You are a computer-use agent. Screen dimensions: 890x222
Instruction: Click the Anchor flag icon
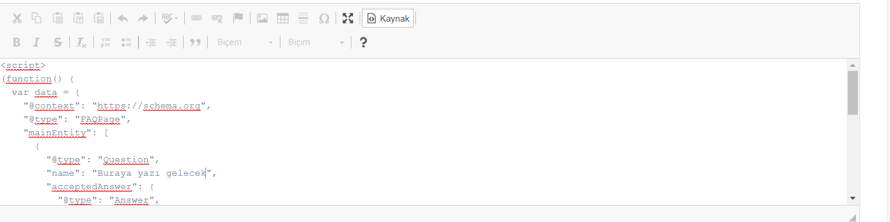pos(238,18)
